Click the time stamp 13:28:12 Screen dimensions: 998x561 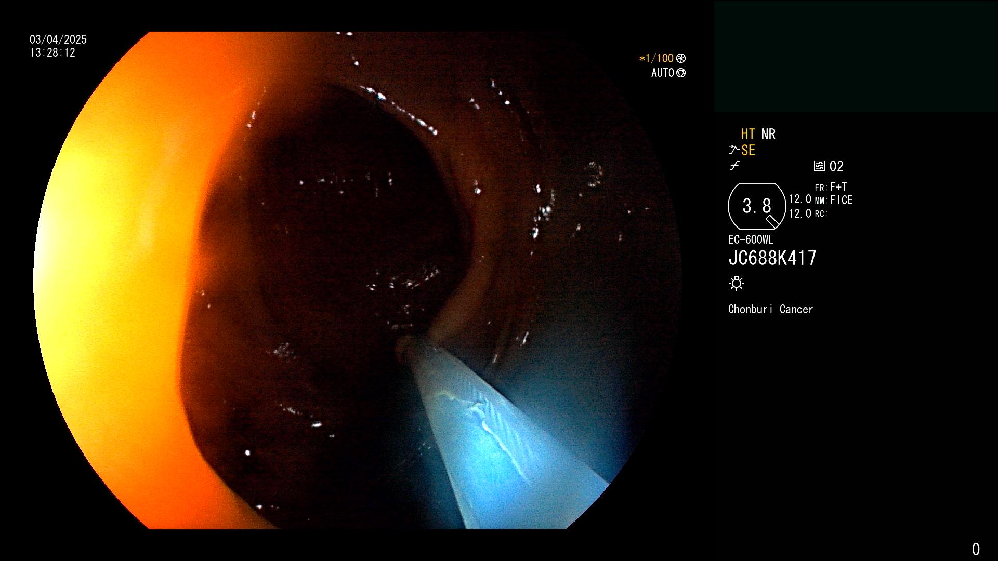coord(52,52)
